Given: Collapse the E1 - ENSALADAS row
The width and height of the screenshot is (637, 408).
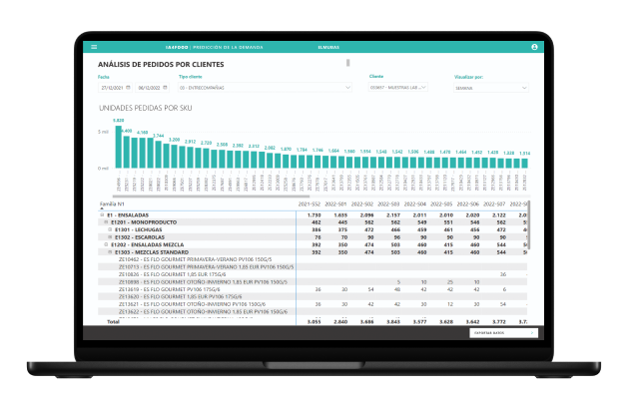Looking at the screenshot, I should point(102,214).
